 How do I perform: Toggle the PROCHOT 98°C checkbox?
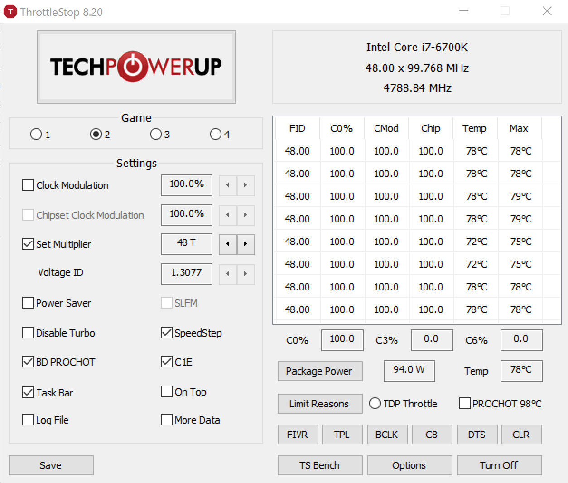pyautogui.click(x=465, y=404)
